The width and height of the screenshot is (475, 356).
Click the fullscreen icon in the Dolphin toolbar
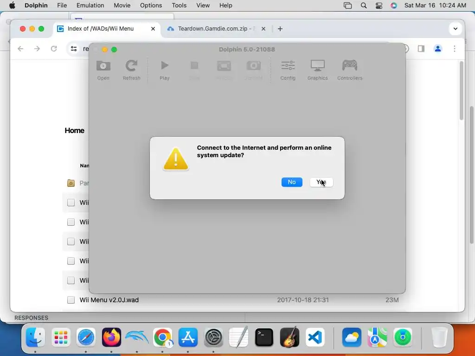click(x=224, y=70)
